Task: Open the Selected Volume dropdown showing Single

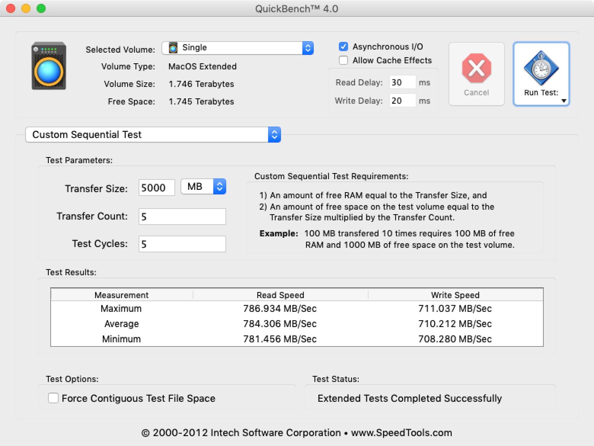Action: click(x=238, y=48)
